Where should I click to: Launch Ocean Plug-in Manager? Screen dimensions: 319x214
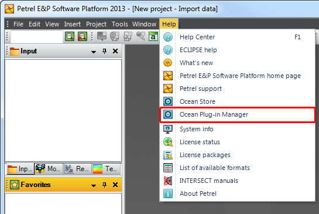click(x=238, y=114)
